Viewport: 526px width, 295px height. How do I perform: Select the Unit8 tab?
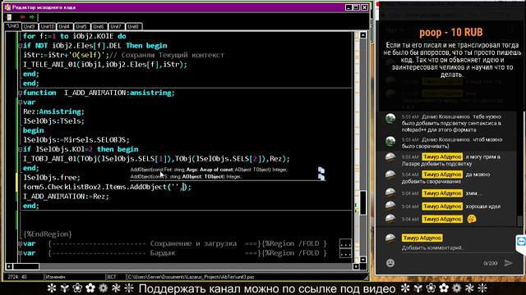click(x=133, y=26)
